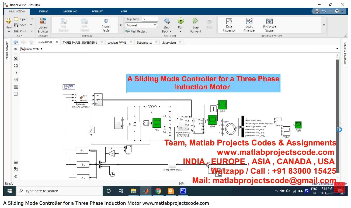Click Step Forward
This screenshot has width=351, height=208.
196,25
